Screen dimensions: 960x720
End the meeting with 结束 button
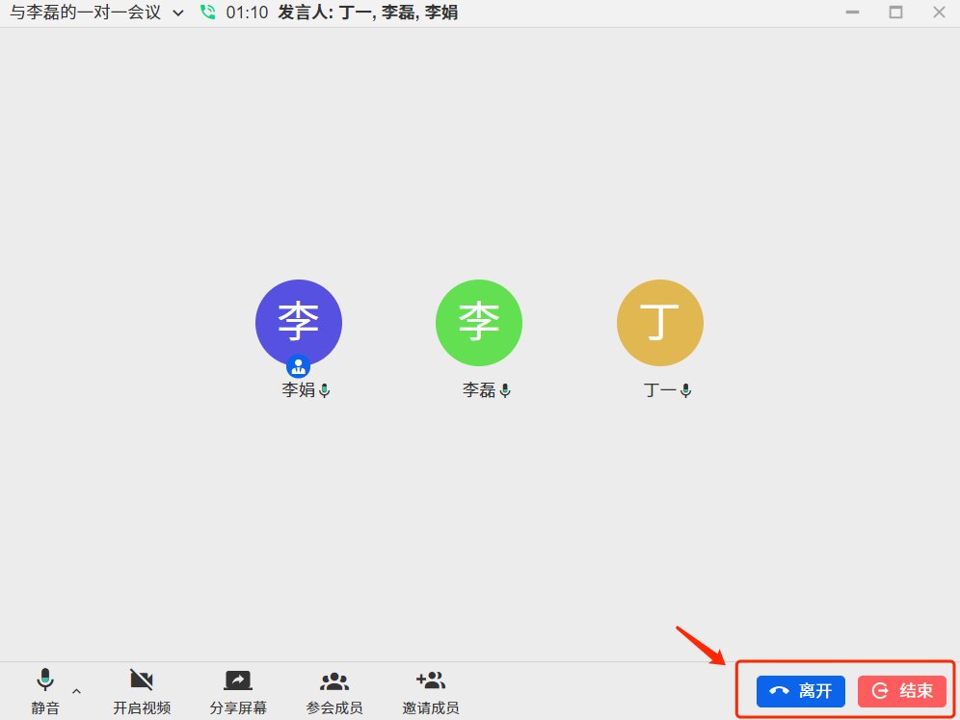point(902,691)
